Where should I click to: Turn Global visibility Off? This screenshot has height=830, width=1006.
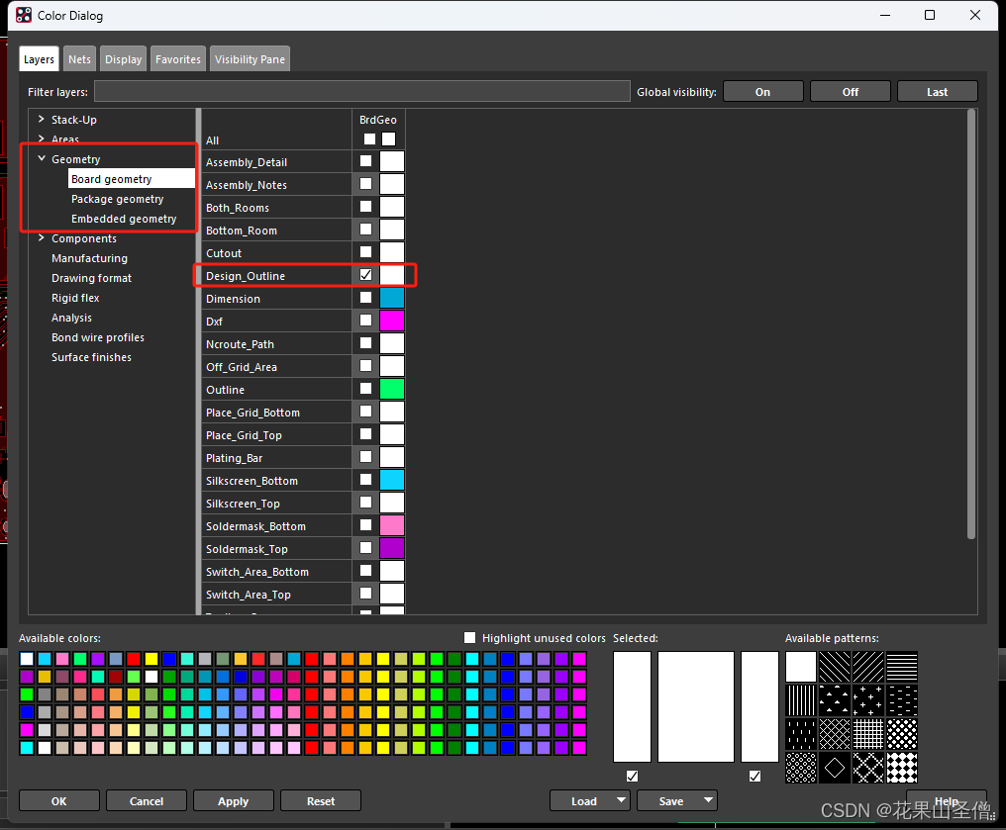[851, 92]
